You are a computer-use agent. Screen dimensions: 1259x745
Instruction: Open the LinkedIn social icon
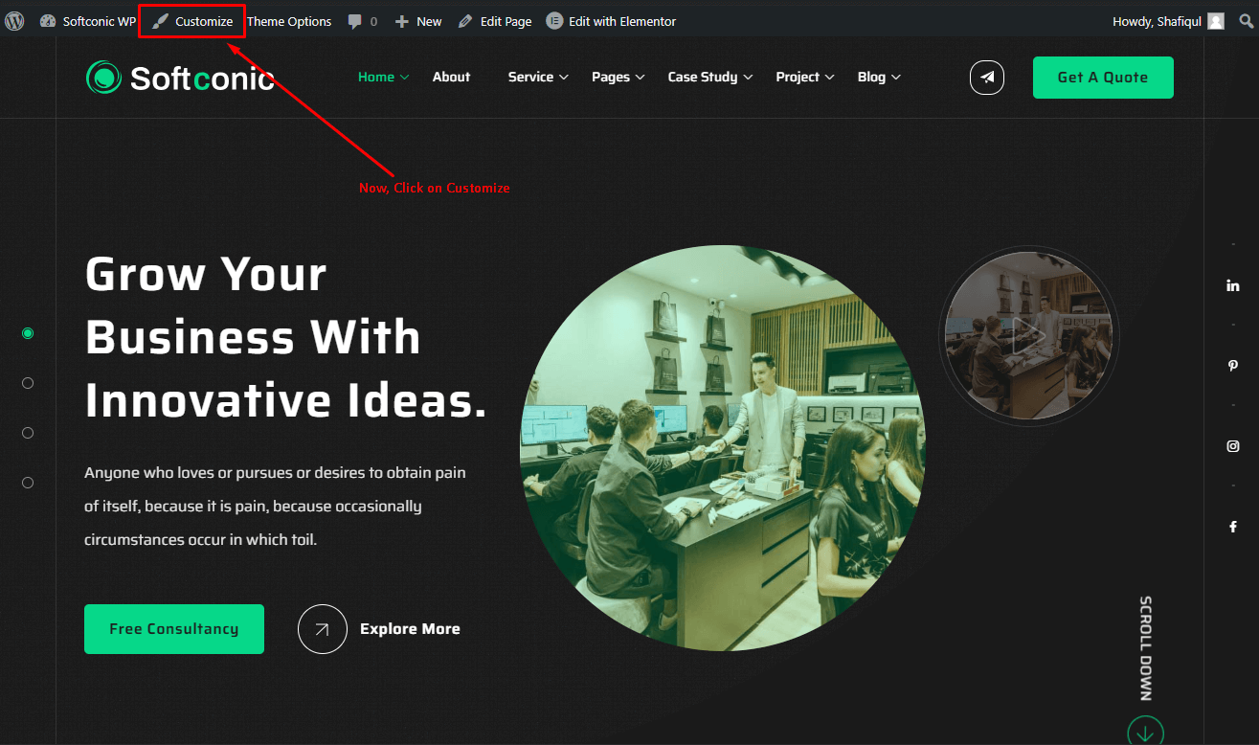tap(1232, 285)
